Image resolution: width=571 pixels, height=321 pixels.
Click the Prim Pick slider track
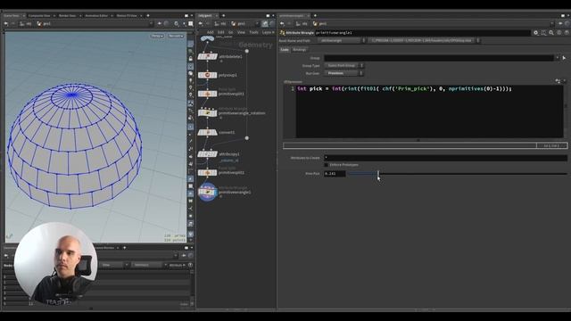458,174
